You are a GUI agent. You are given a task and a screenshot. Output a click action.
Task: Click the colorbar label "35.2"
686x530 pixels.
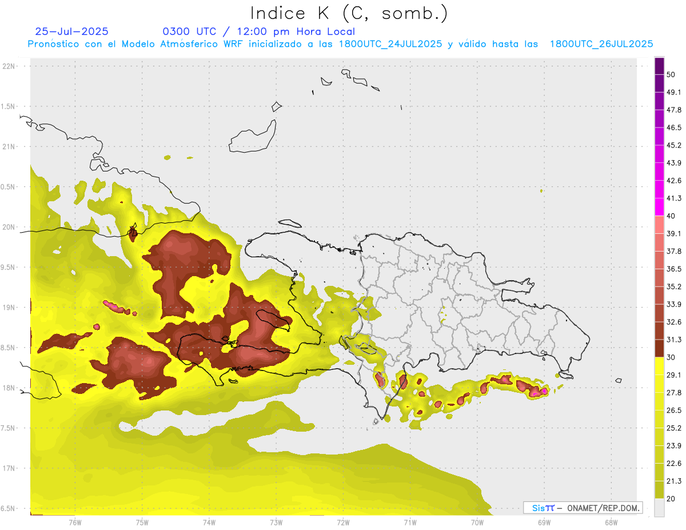pyautogui.click(x=673, y=286)
